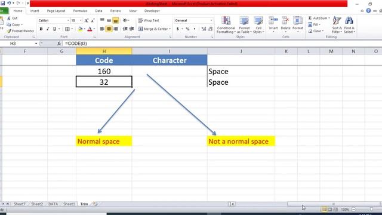Select the Format Painter brush
This screenshot has width=382, height=215.
coord(9,31)
